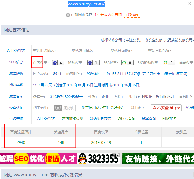
Task: Open the 开放内页查询 link
Action: coord(111,15)
